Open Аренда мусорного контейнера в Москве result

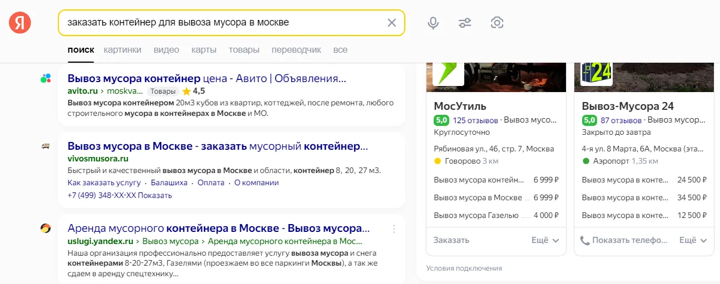coord(219,229)
